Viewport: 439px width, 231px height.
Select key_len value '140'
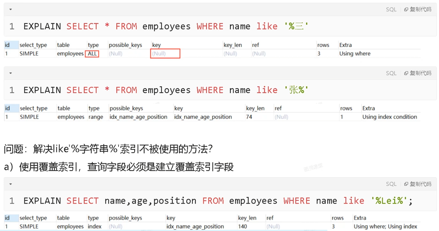(x=243, y=226)
